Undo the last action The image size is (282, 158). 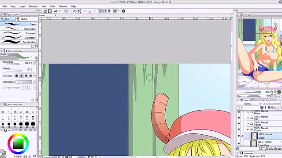56,11
